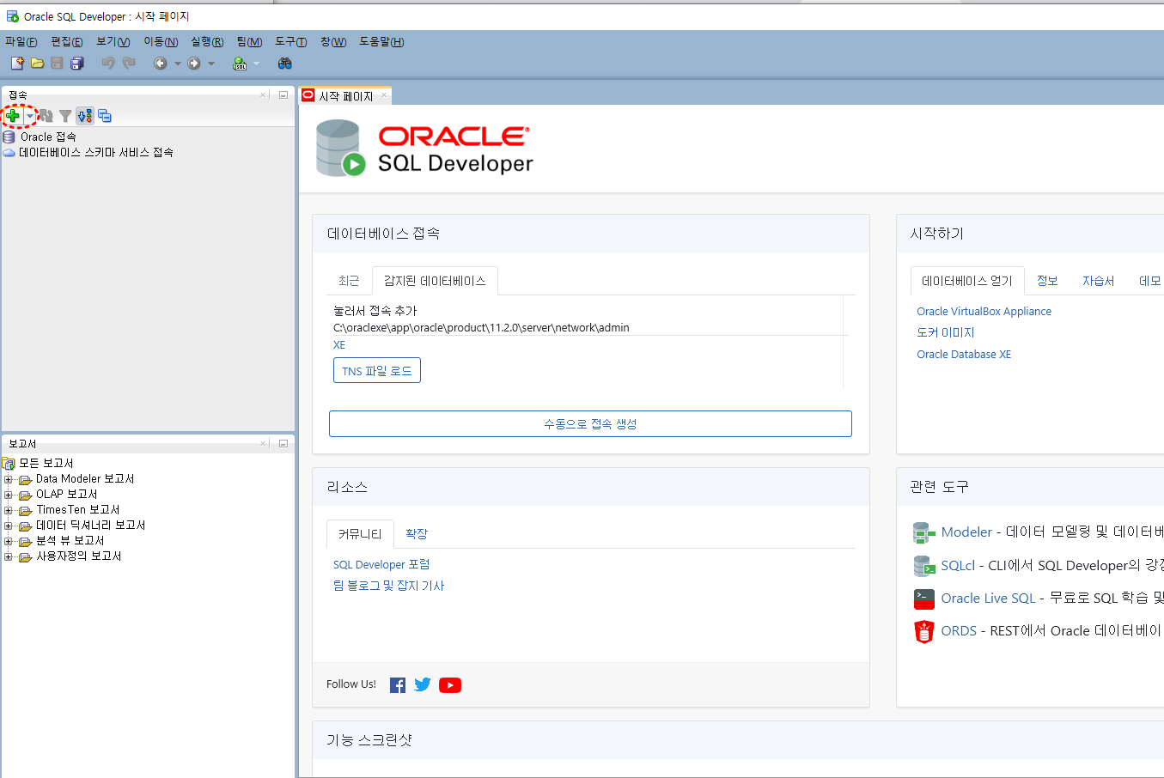Image resolution: width=1164 pixels, height=778 pixels.
Task: Click the filter funnel icon in connections panel
Action: (65, 115)
